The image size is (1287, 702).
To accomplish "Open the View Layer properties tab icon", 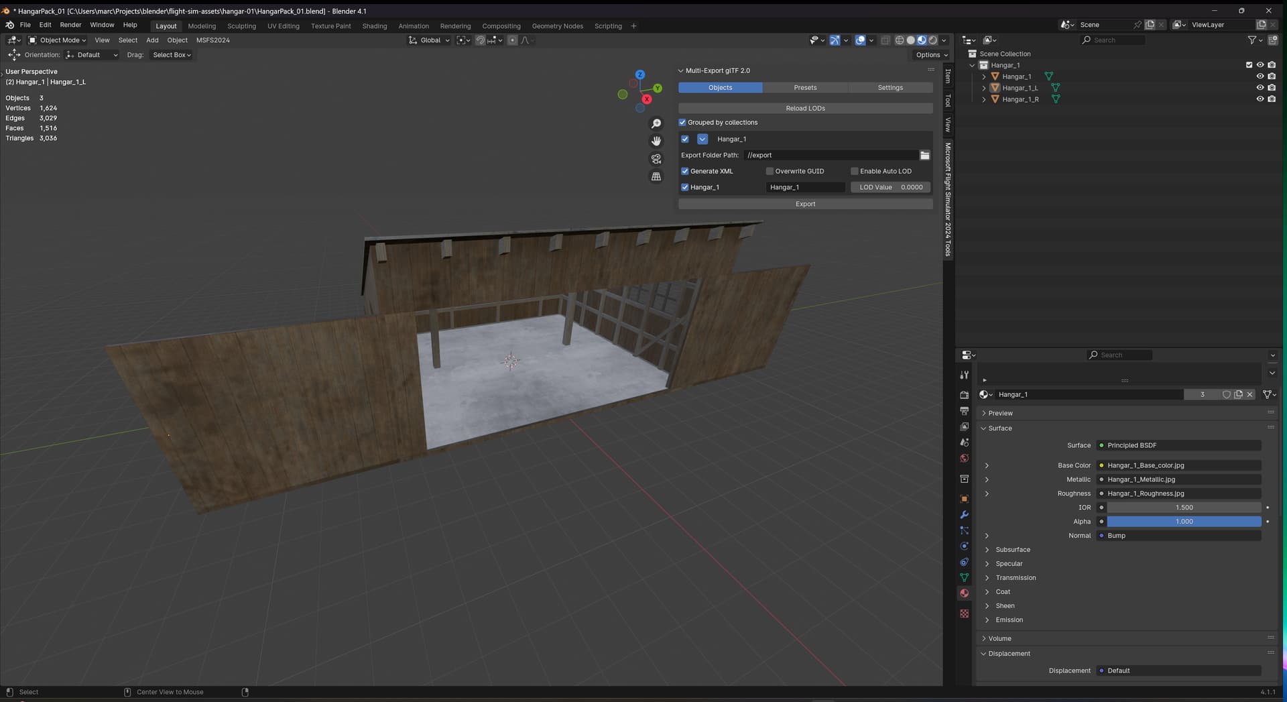I will pos(964,426).
